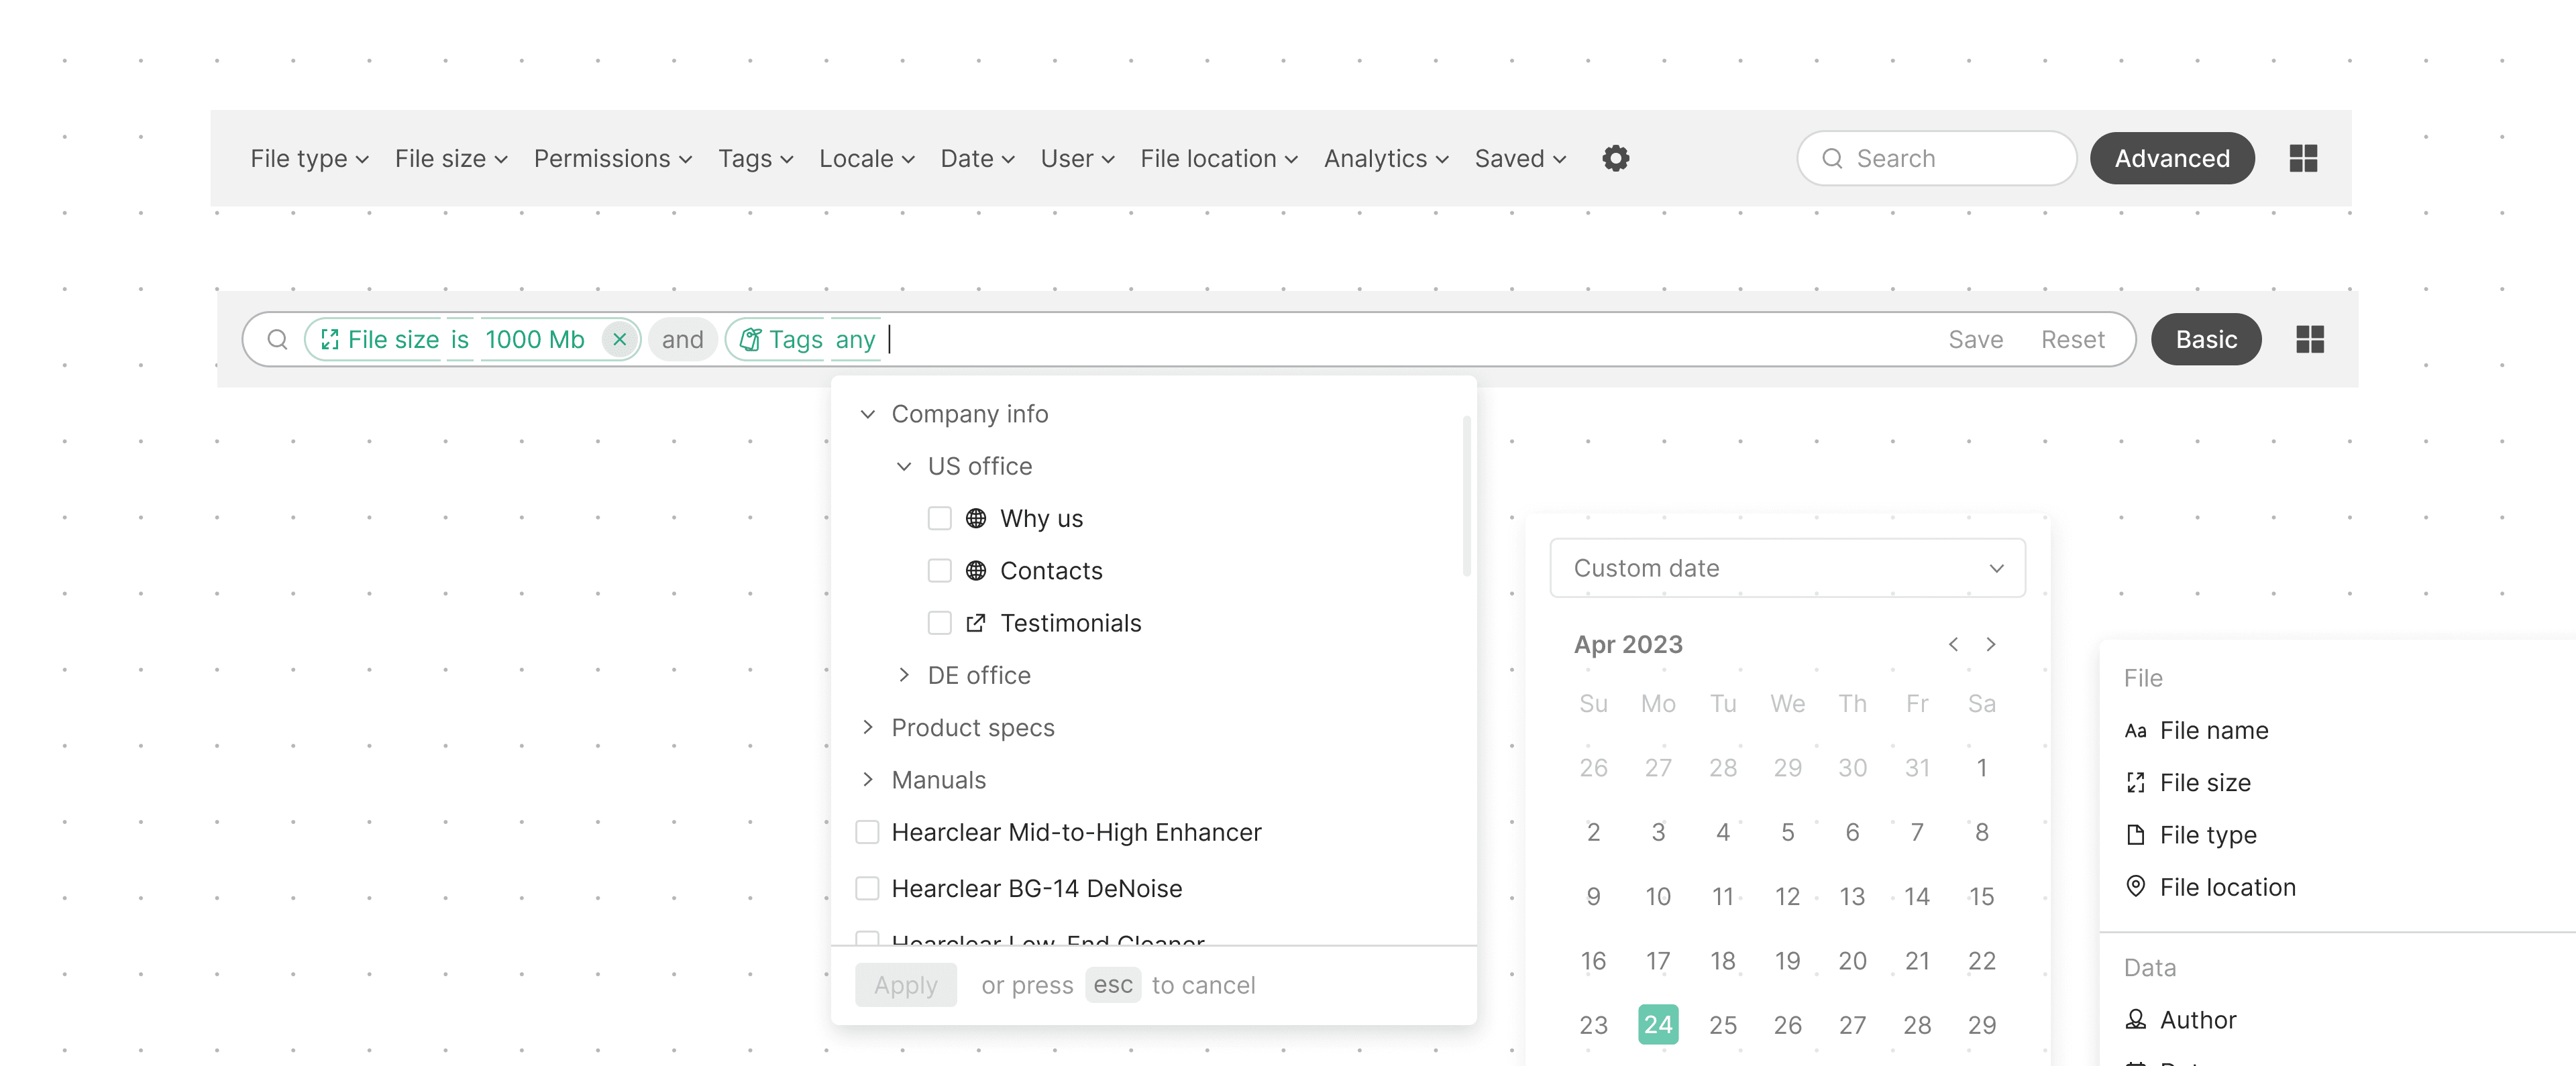Go to the previous month in calendar

pyautogui.click(x=1953, y=644)
